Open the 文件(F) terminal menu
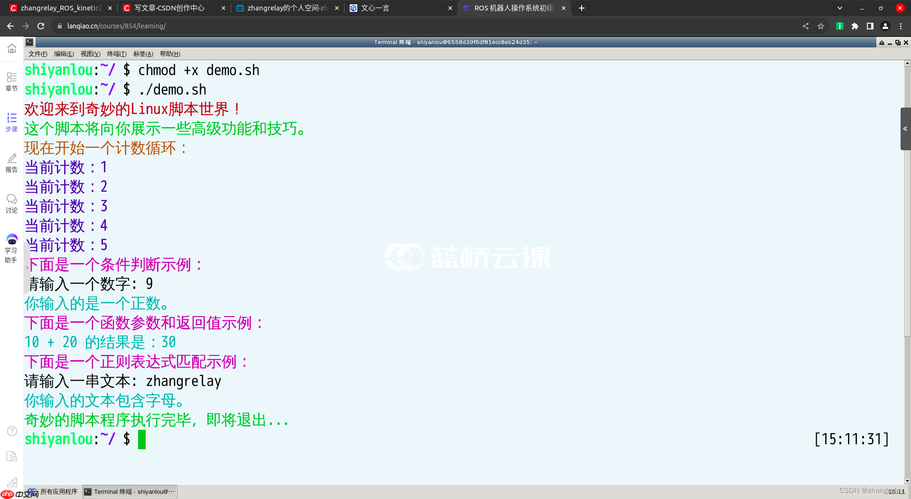Screen dimensions: 911x499 click(37, 54)
